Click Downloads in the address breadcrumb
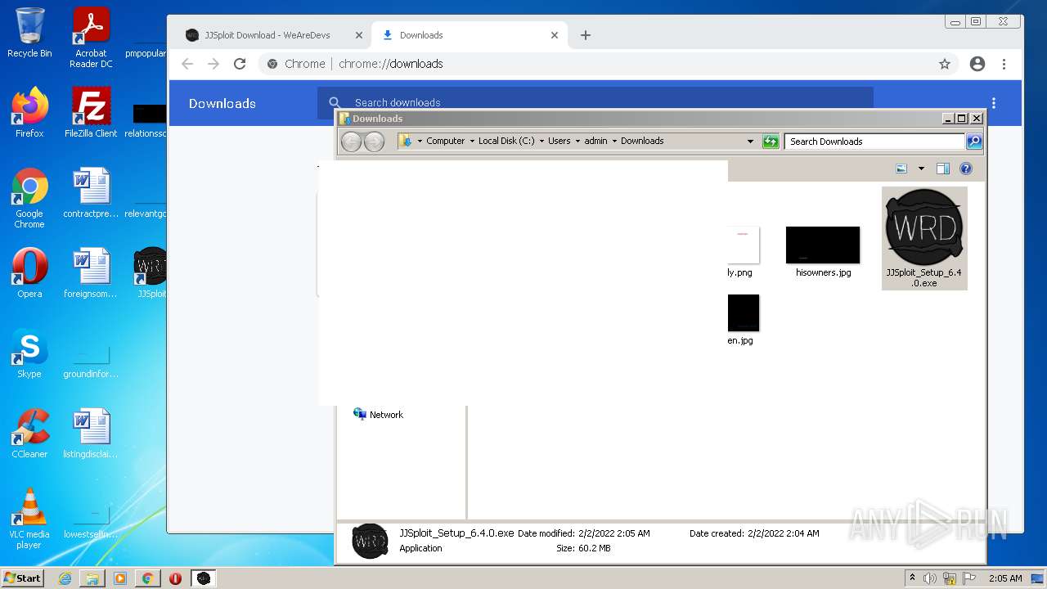 (x=642, y=141)
